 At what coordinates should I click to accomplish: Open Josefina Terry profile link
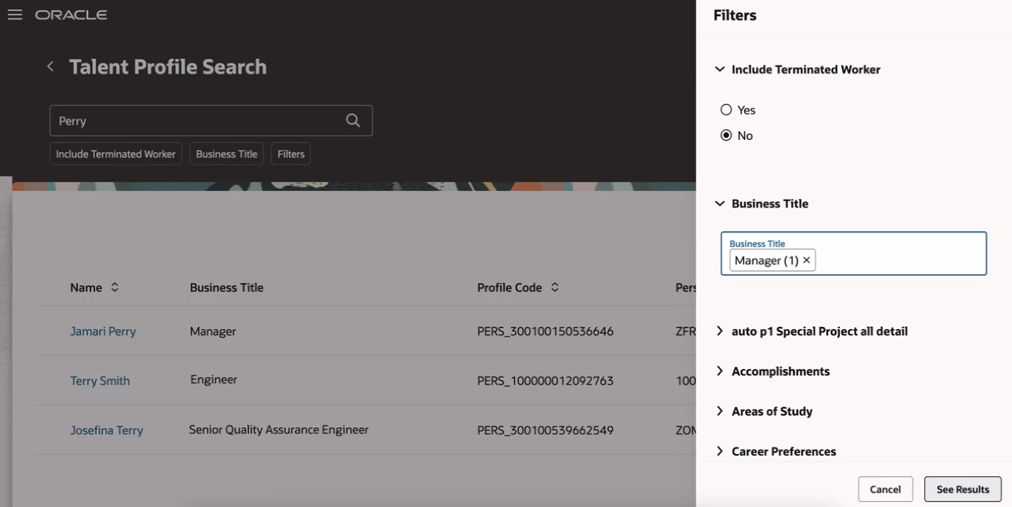click(107, 431)
